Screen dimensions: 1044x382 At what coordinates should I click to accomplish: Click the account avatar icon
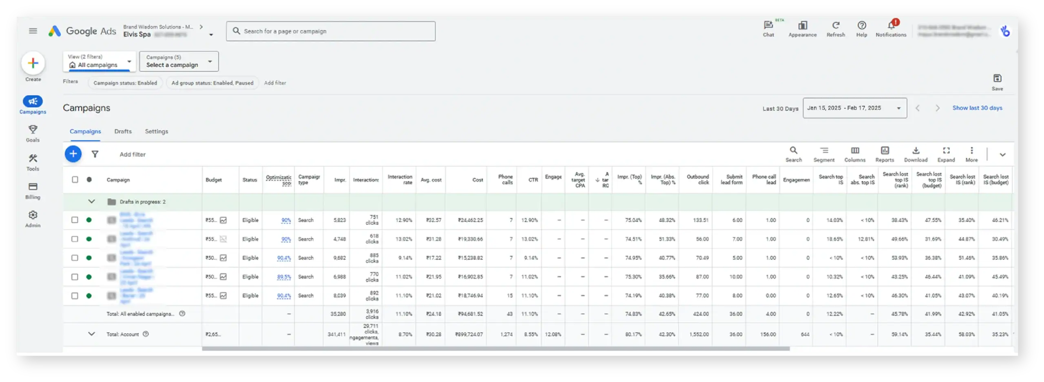click(1005, 31)
